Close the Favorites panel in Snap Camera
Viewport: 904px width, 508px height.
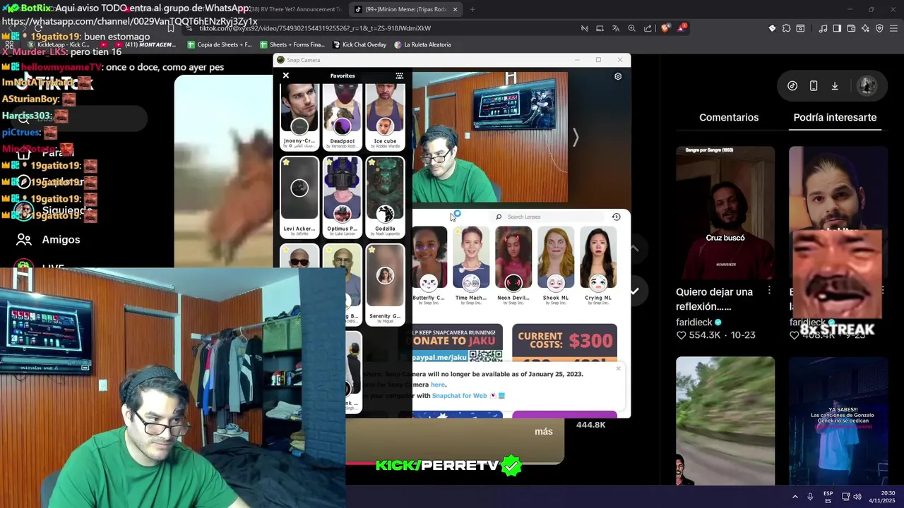[x=286, y=75]
